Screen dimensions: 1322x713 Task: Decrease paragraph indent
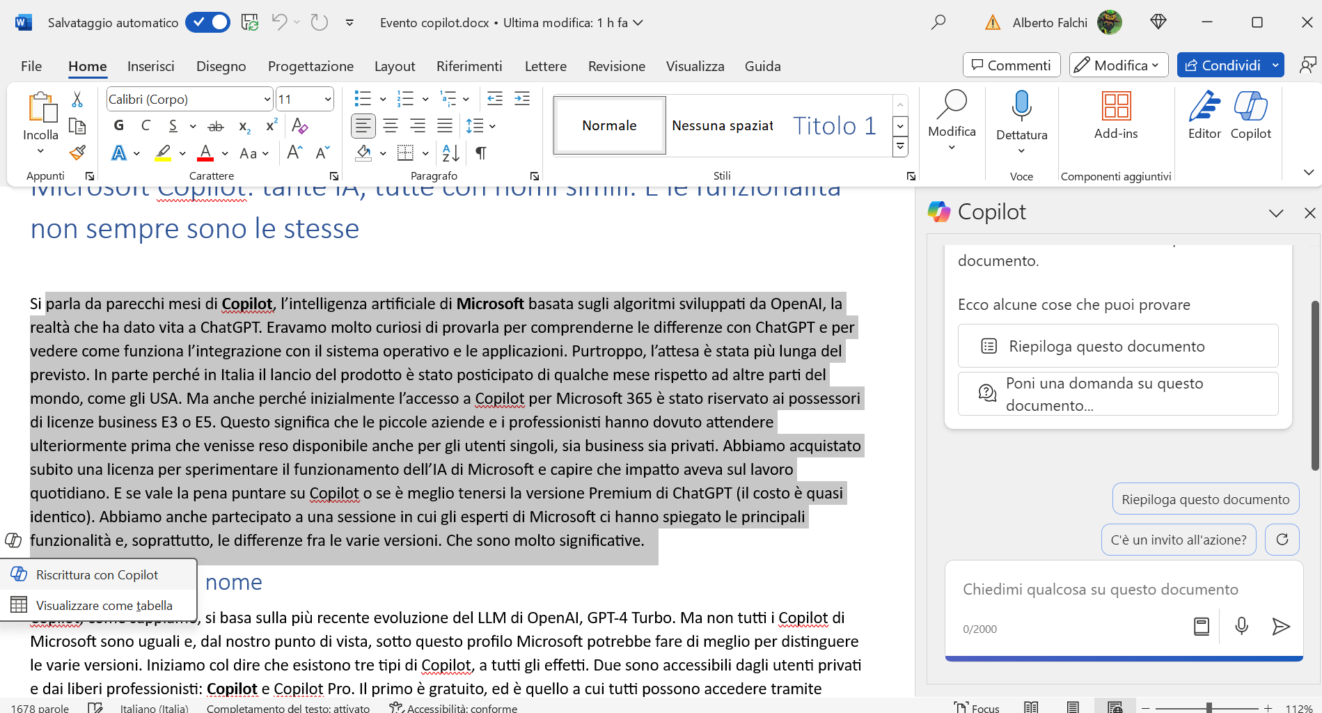pos(495,99)
